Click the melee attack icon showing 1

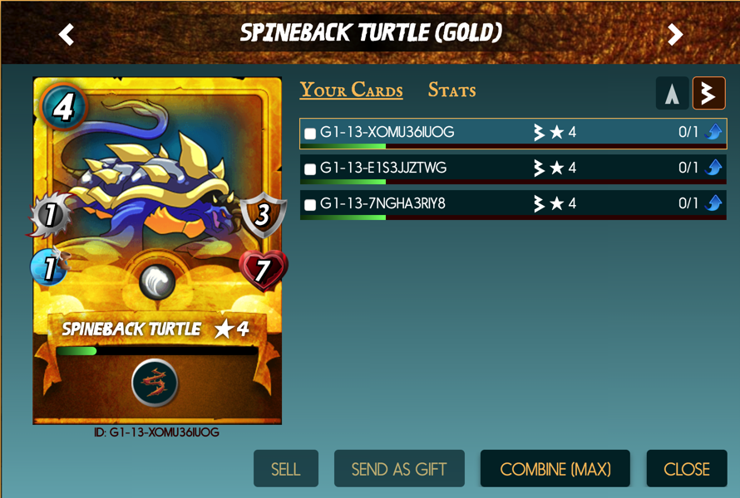(x=51, y=214)
